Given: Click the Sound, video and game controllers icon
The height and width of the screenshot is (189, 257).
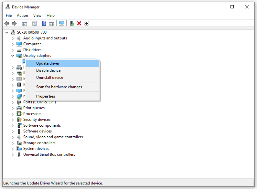Looking at the screenshot, I should coord(19,137).
